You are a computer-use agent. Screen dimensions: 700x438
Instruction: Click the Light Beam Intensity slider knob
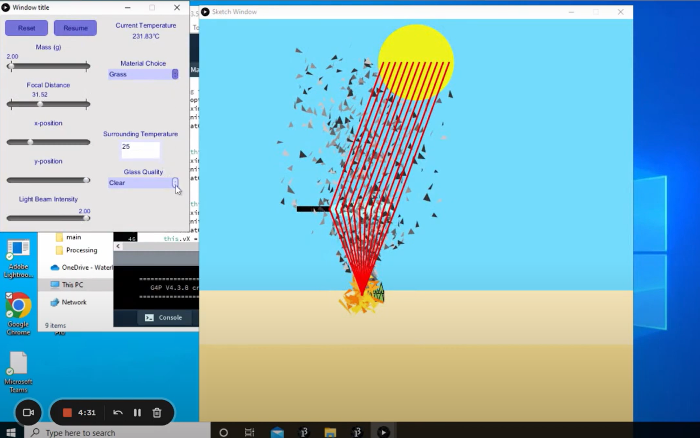point(87,218)
